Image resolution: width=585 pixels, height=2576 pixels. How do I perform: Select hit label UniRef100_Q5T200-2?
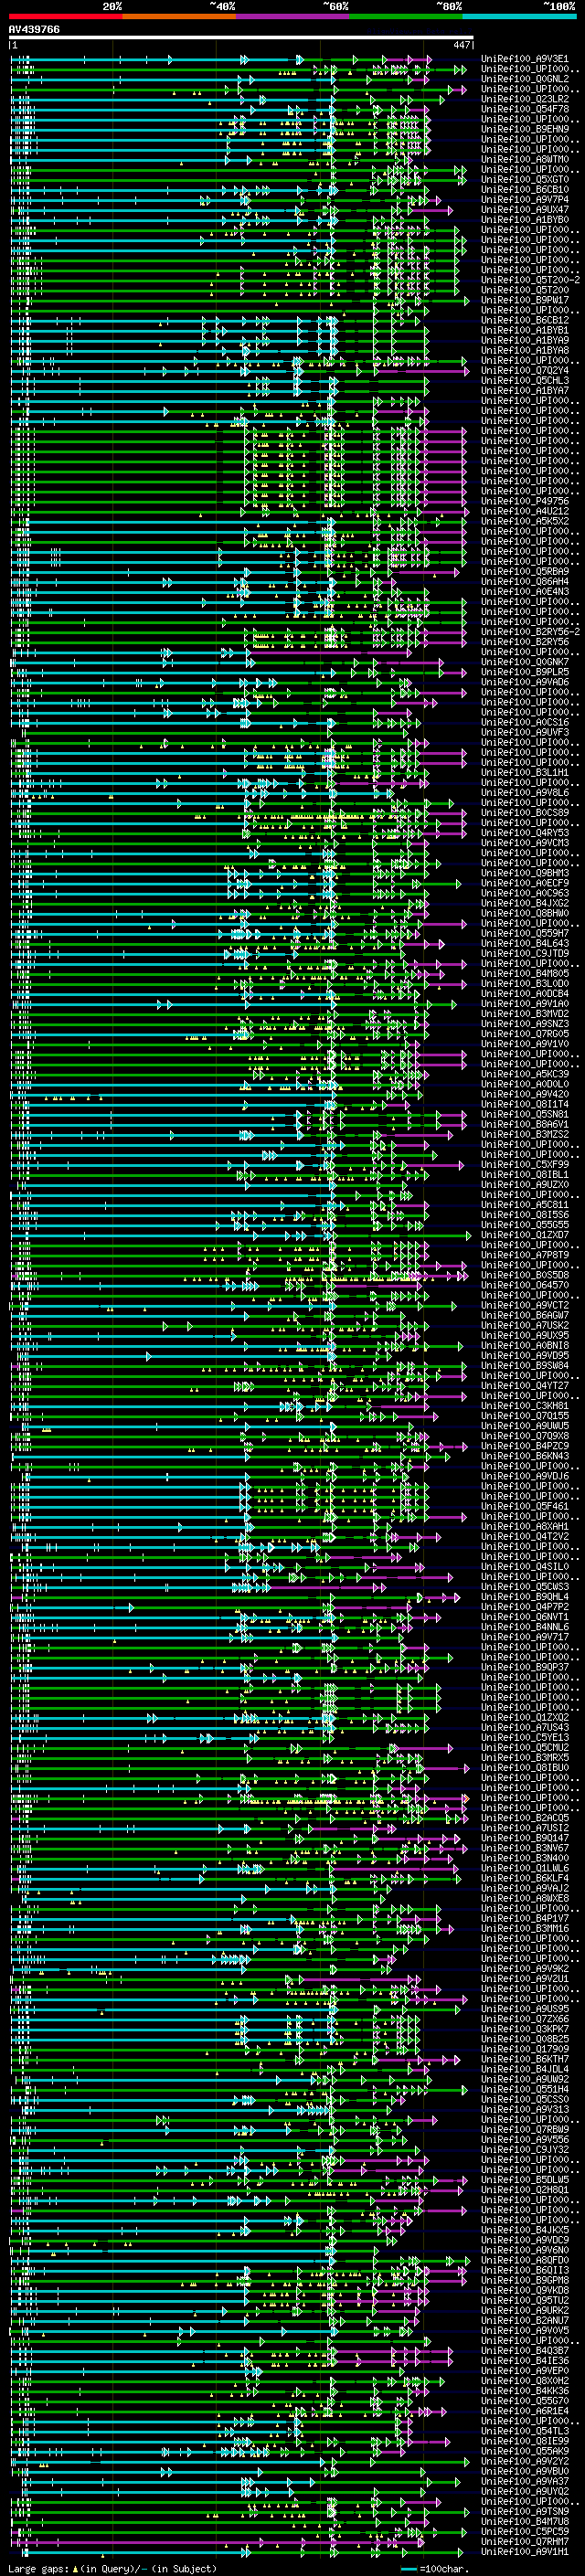tap(530, 280)
